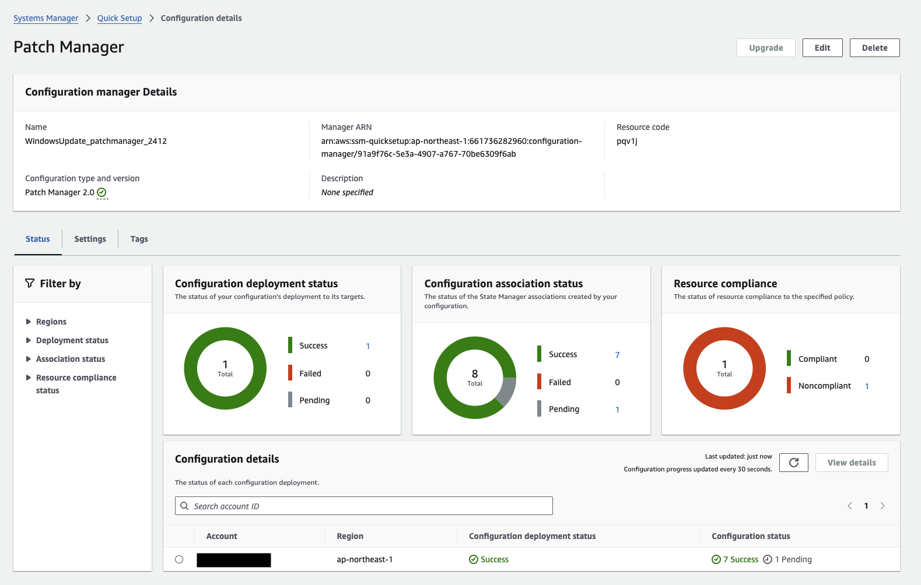This screenshot has width=921, height=585.
Task: Click the resource compliance donut chart
Action: [724, 368]
